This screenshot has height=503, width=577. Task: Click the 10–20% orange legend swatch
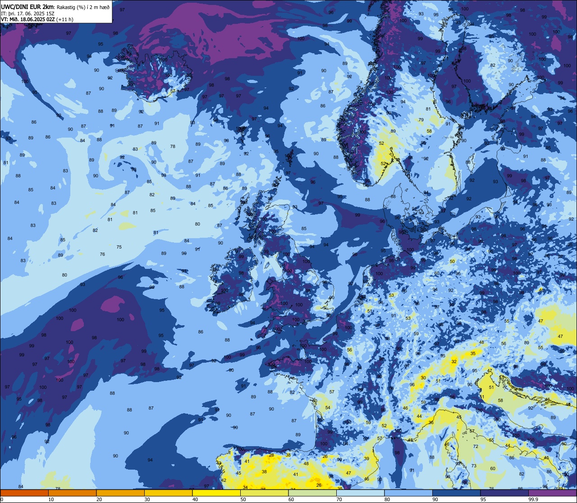pyautogui.click(x=72, y=493)
